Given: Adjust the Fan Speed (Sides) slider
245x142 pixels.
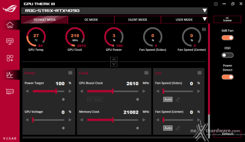Looking at the screenshot, I should [178, 91].
